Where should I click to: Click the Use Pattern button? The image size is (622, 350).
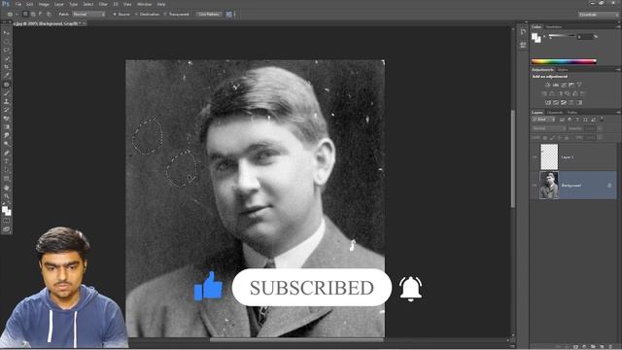(x=209, y=15)
